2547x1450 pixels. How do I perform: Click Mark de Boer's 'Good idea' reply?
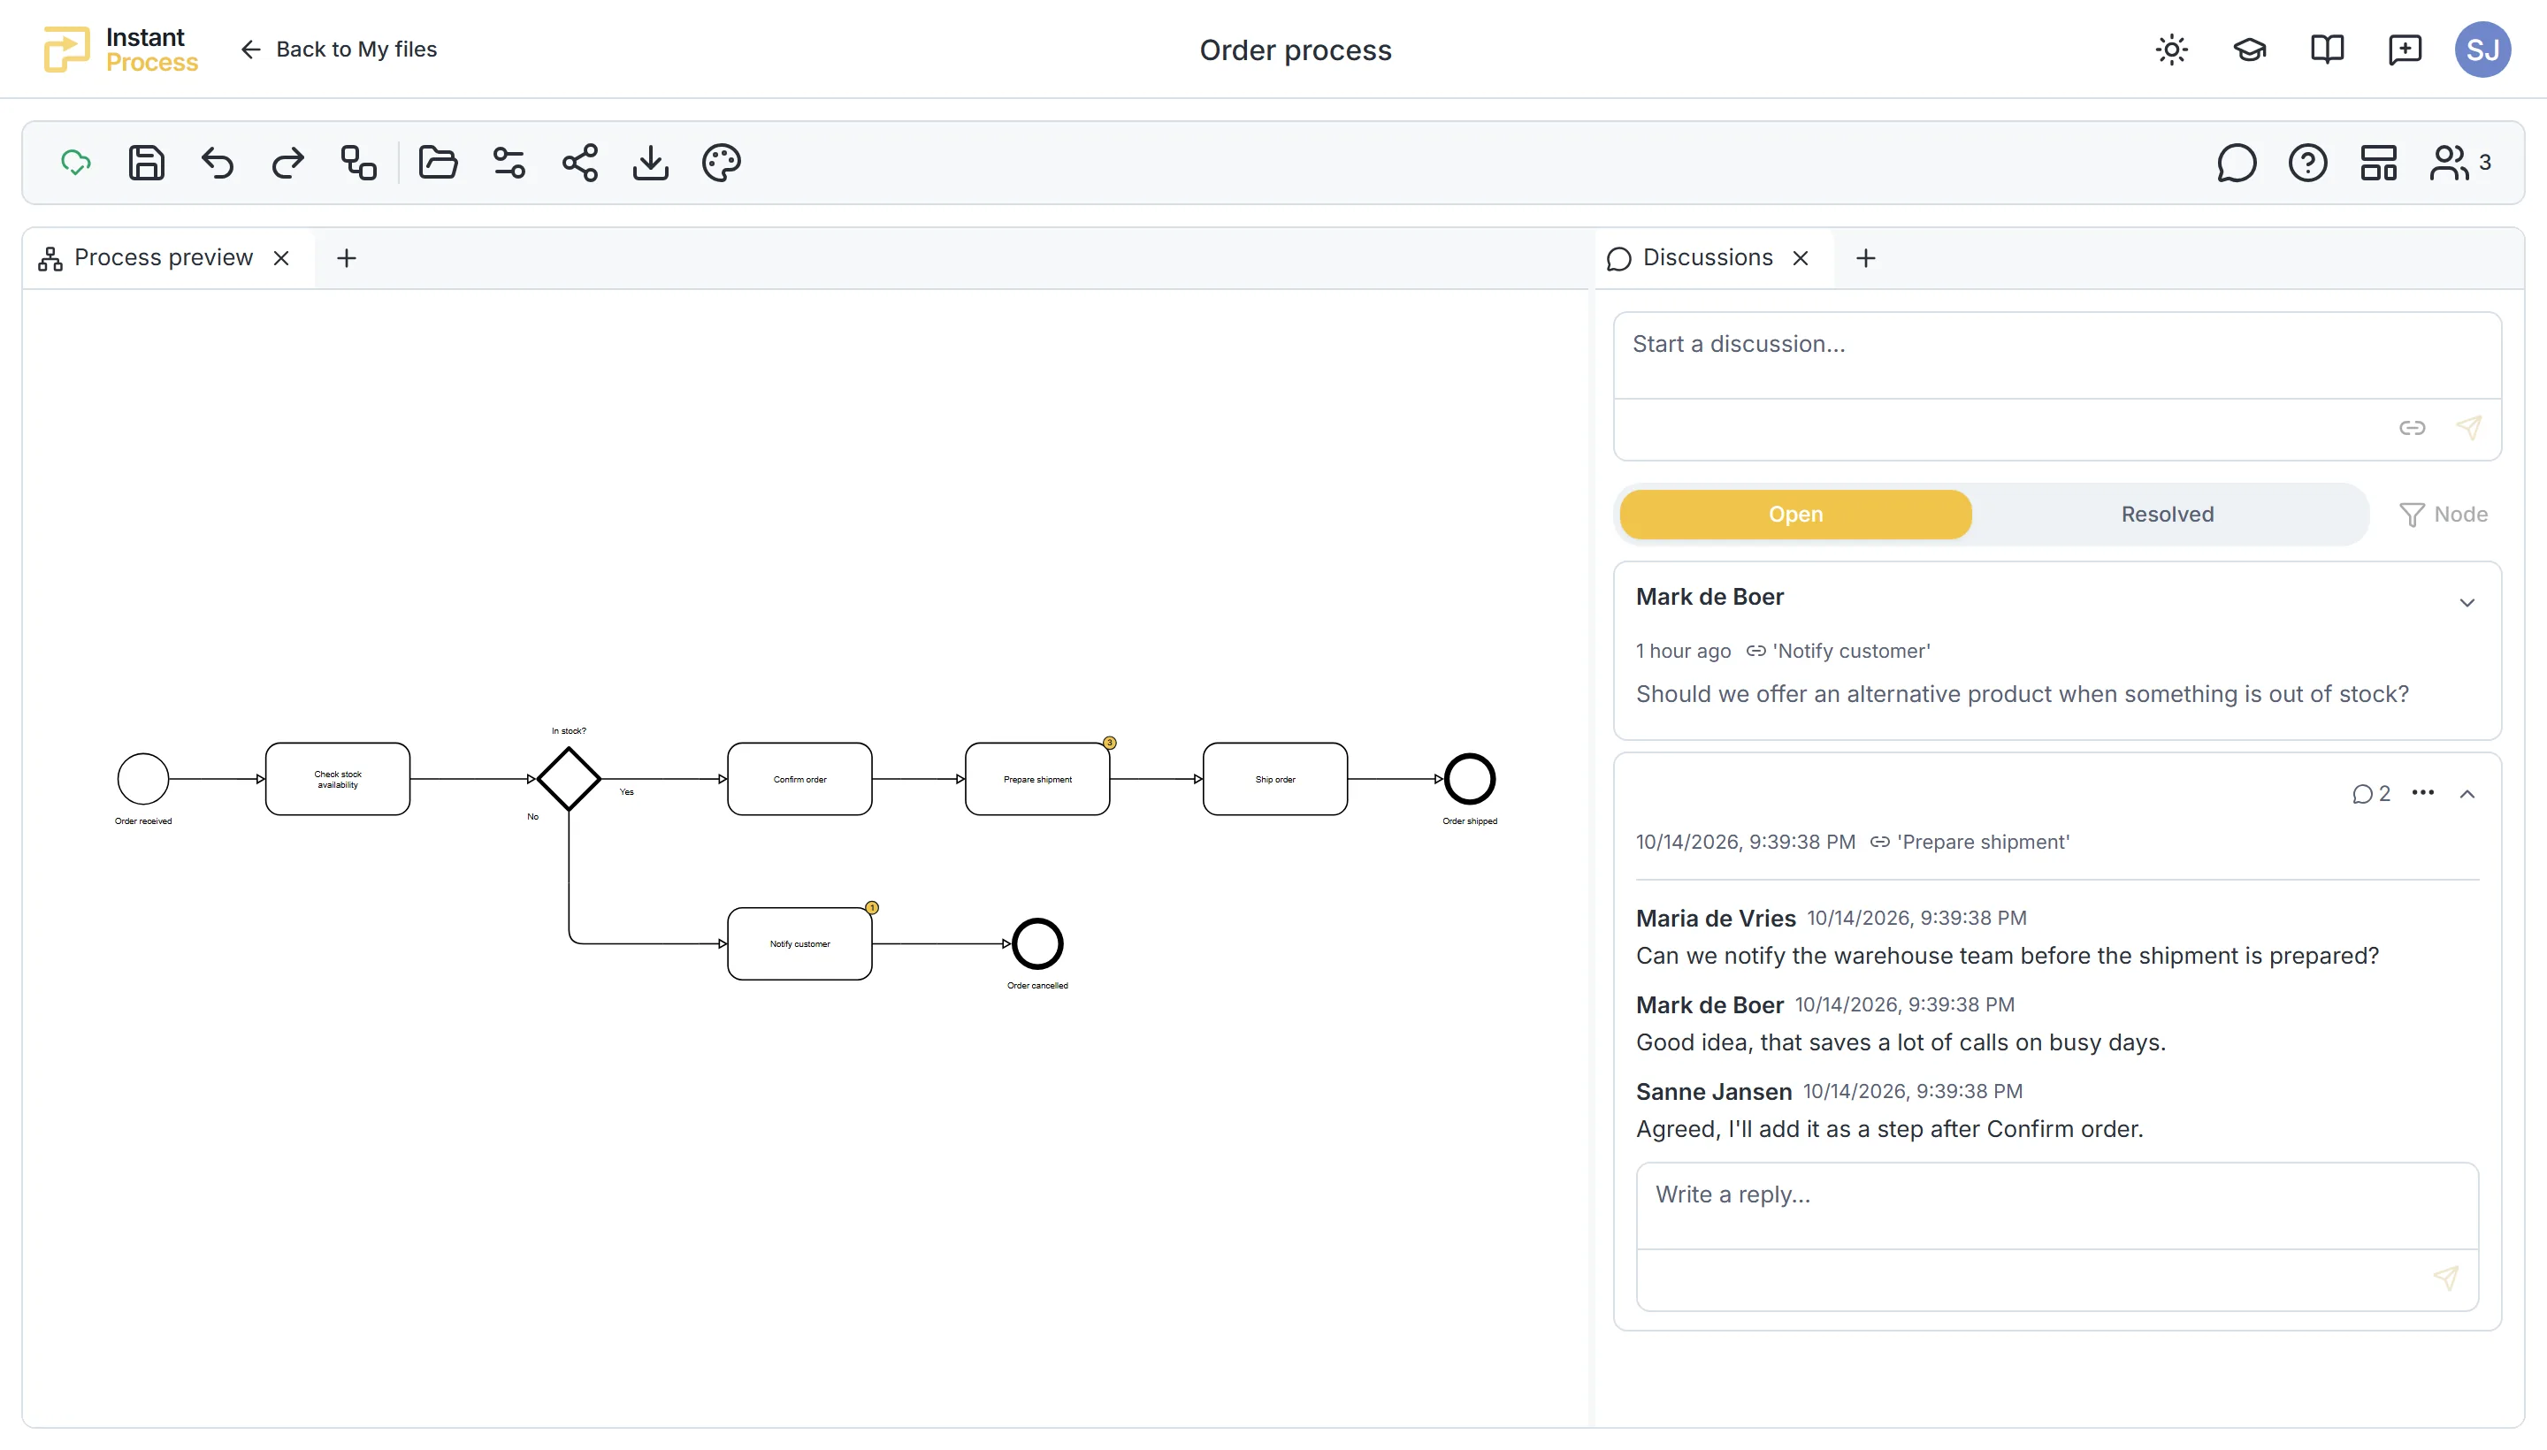click(x=1901, y=1042)
